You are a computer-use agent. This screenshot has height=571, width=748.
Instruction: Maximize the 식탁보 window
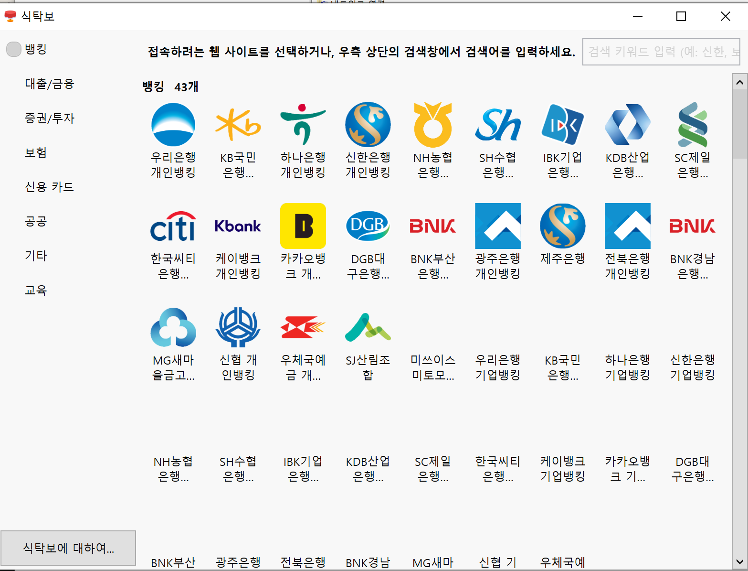pos(681,16)
